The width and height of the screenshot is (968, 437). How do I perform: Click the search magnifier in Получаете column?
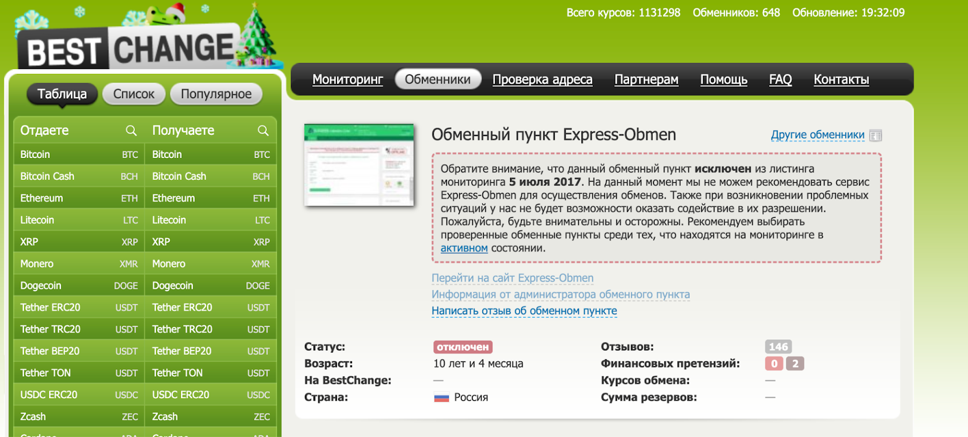[x=263, y=130]
